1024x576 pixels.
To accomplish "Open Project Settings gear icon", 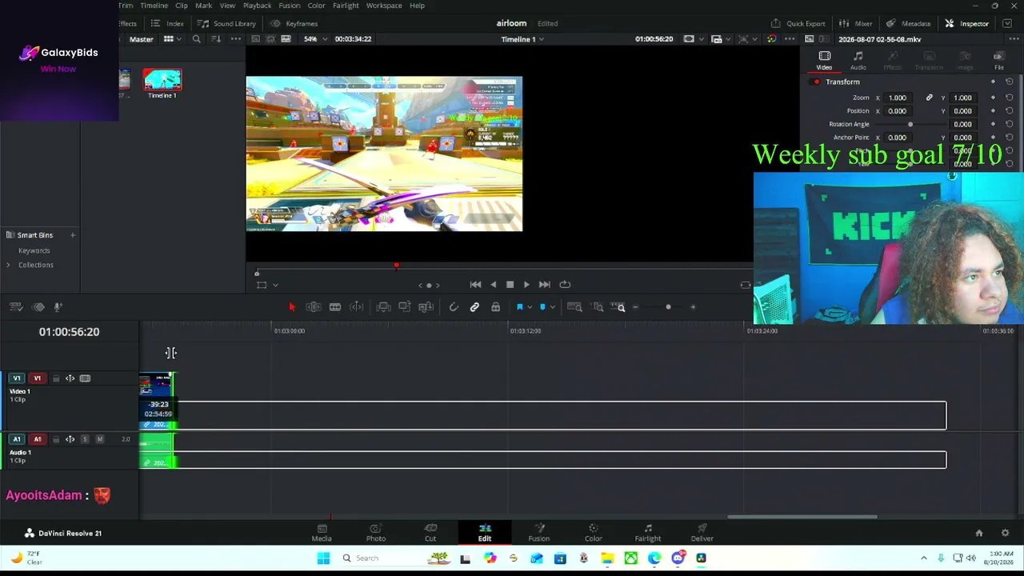I will click(1006, 534).
